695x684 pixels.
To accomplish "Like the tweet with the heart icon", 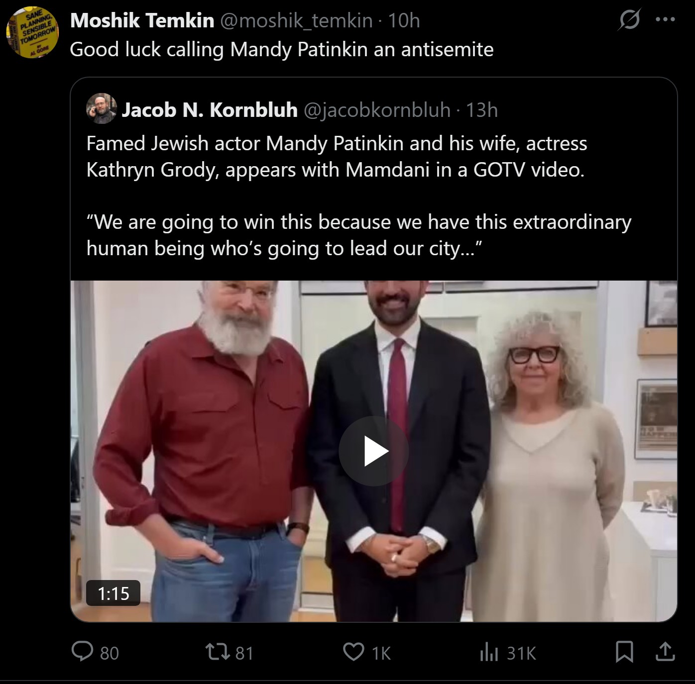I will [353, 652].
